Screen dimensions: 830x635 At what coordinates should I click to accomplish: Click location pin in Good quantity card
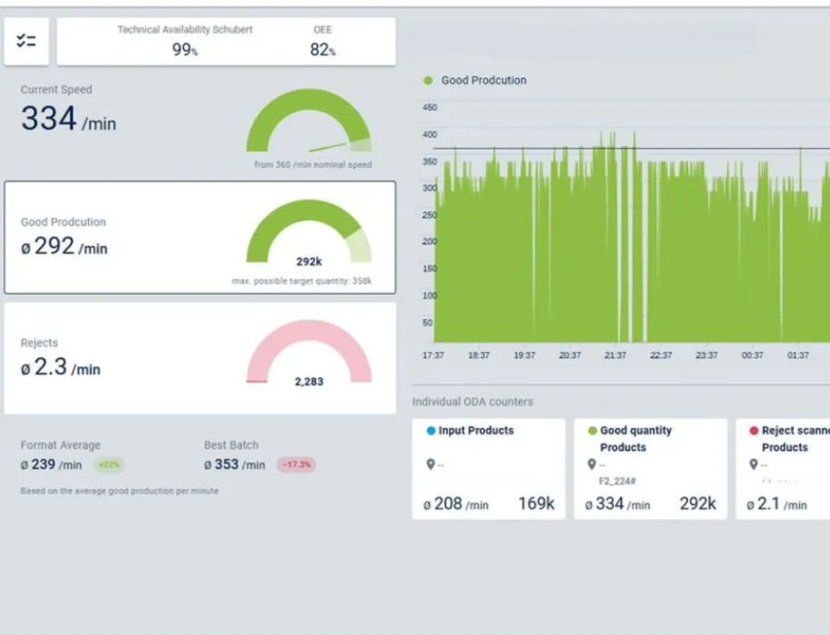point(591,464)
